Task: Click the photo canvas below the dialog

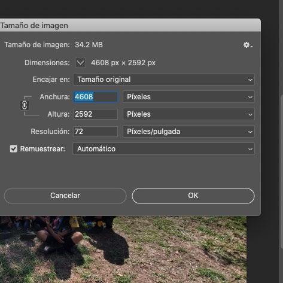Action: [x=123, y=249]
